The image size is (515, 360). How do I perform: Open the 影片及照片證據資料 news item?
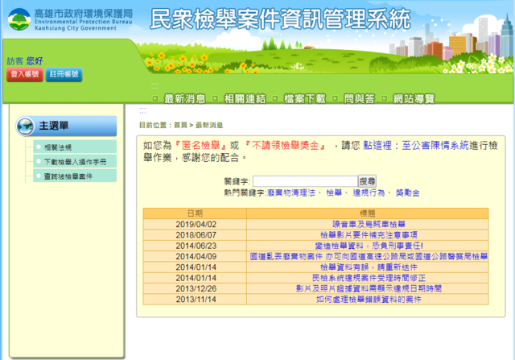(369, 288)
